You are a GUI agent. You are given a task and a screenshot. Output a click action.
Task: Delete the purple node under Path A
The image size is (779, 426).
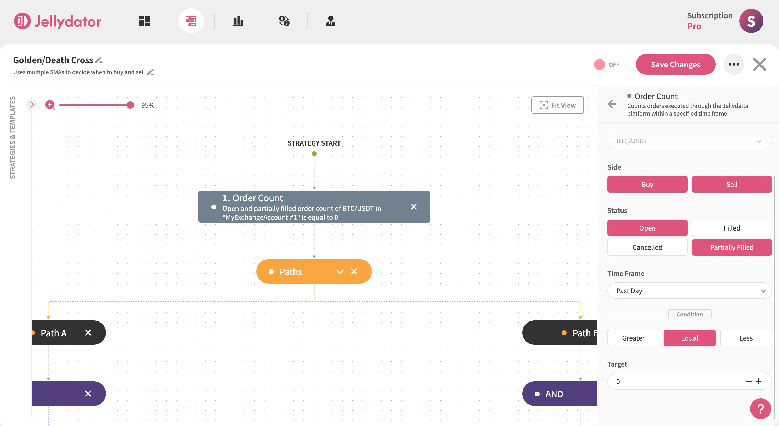point(88,394)
